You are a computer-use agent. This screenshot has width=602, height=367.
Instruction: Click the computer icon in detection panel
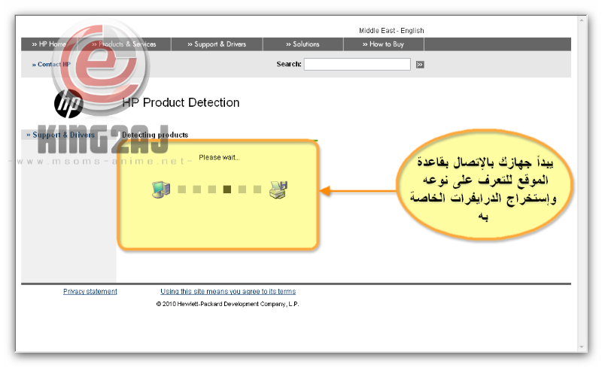point(161,190)
